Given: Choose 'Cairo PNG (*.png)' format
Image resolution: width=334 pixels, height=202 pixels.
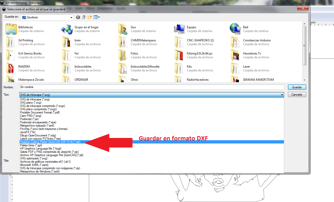Looking at the screenshot, I should click(x=152, y=116).
